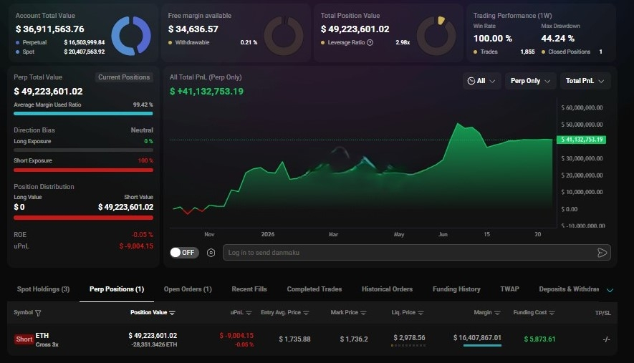Click the Position Distribution red bar

[x=83, y=218]
